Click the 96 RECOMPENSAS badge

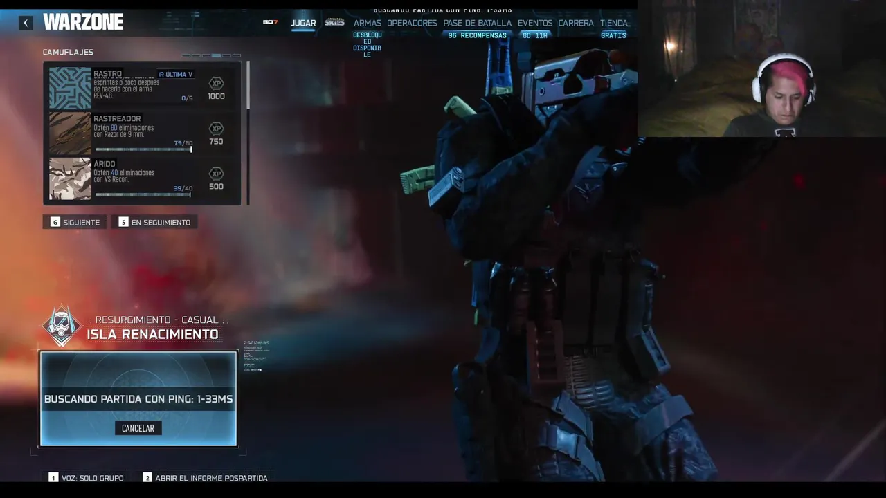[477, 35]
